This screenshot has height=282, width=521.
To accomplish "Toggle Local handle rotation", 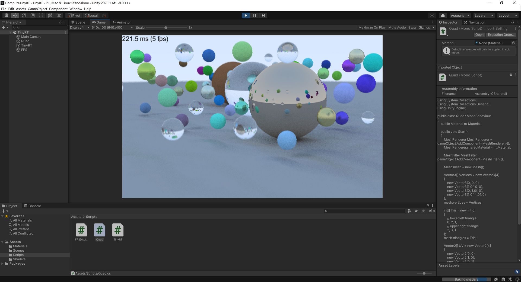I will tap(91, 15).
